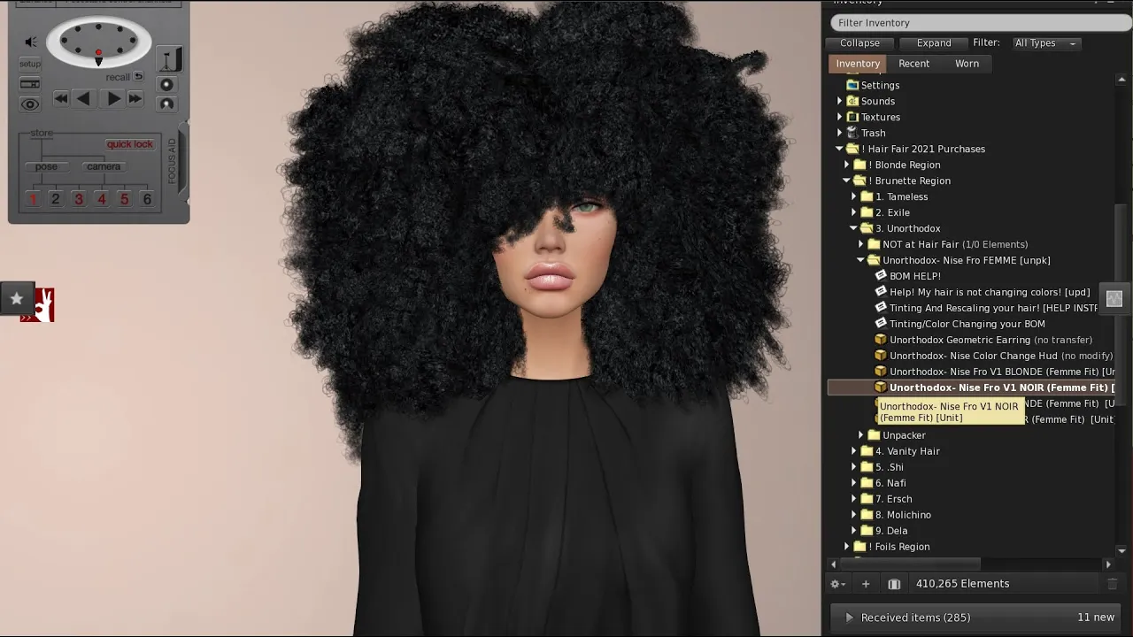Click the Nise Color Change Hud object icon

[881, 356]
